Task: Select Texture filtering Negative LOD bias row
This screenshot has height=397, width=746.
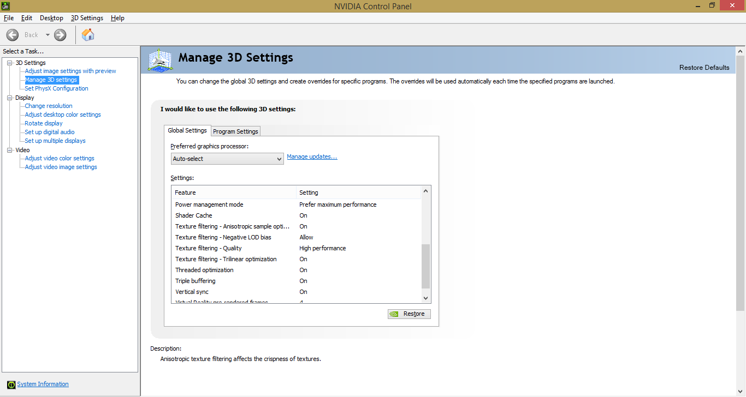Action: (297, 237)
